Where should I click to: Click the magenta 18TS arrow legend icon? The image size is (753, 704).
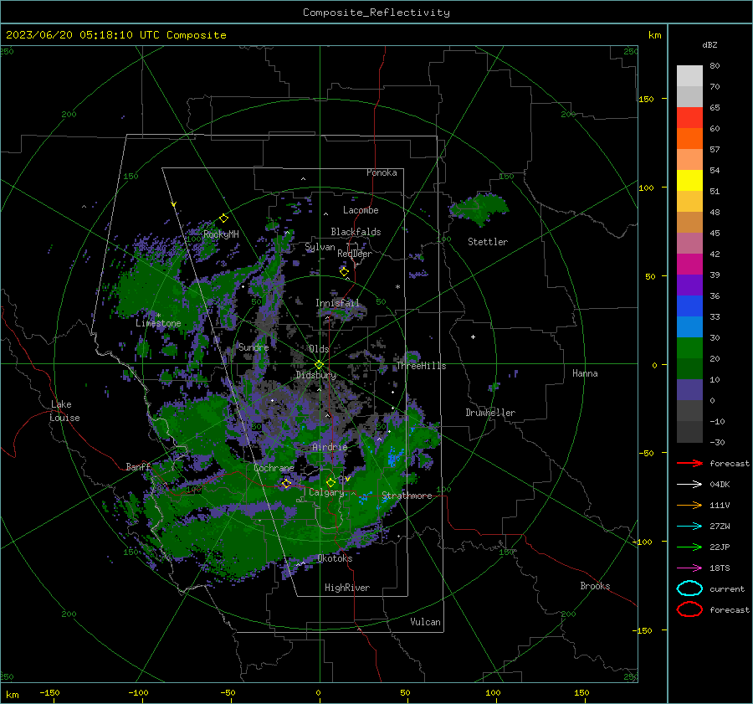(689, 568)
